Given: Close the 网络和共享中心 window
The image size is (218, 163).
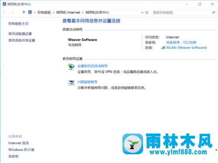Looking at the screenshot, I should (x=212, y=4).
